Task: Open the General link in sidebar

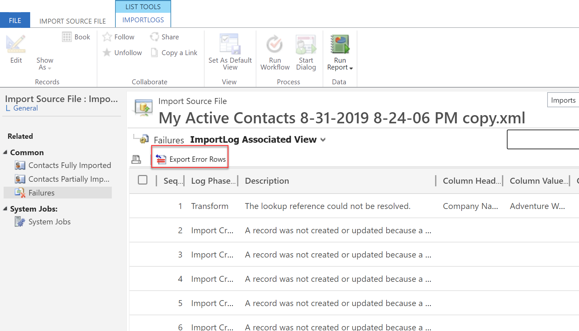Action: (x=25, y=108)
